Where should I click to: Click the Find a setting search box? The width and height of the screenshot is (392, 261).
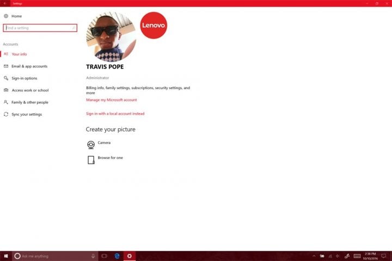click(x=40, y=28)
